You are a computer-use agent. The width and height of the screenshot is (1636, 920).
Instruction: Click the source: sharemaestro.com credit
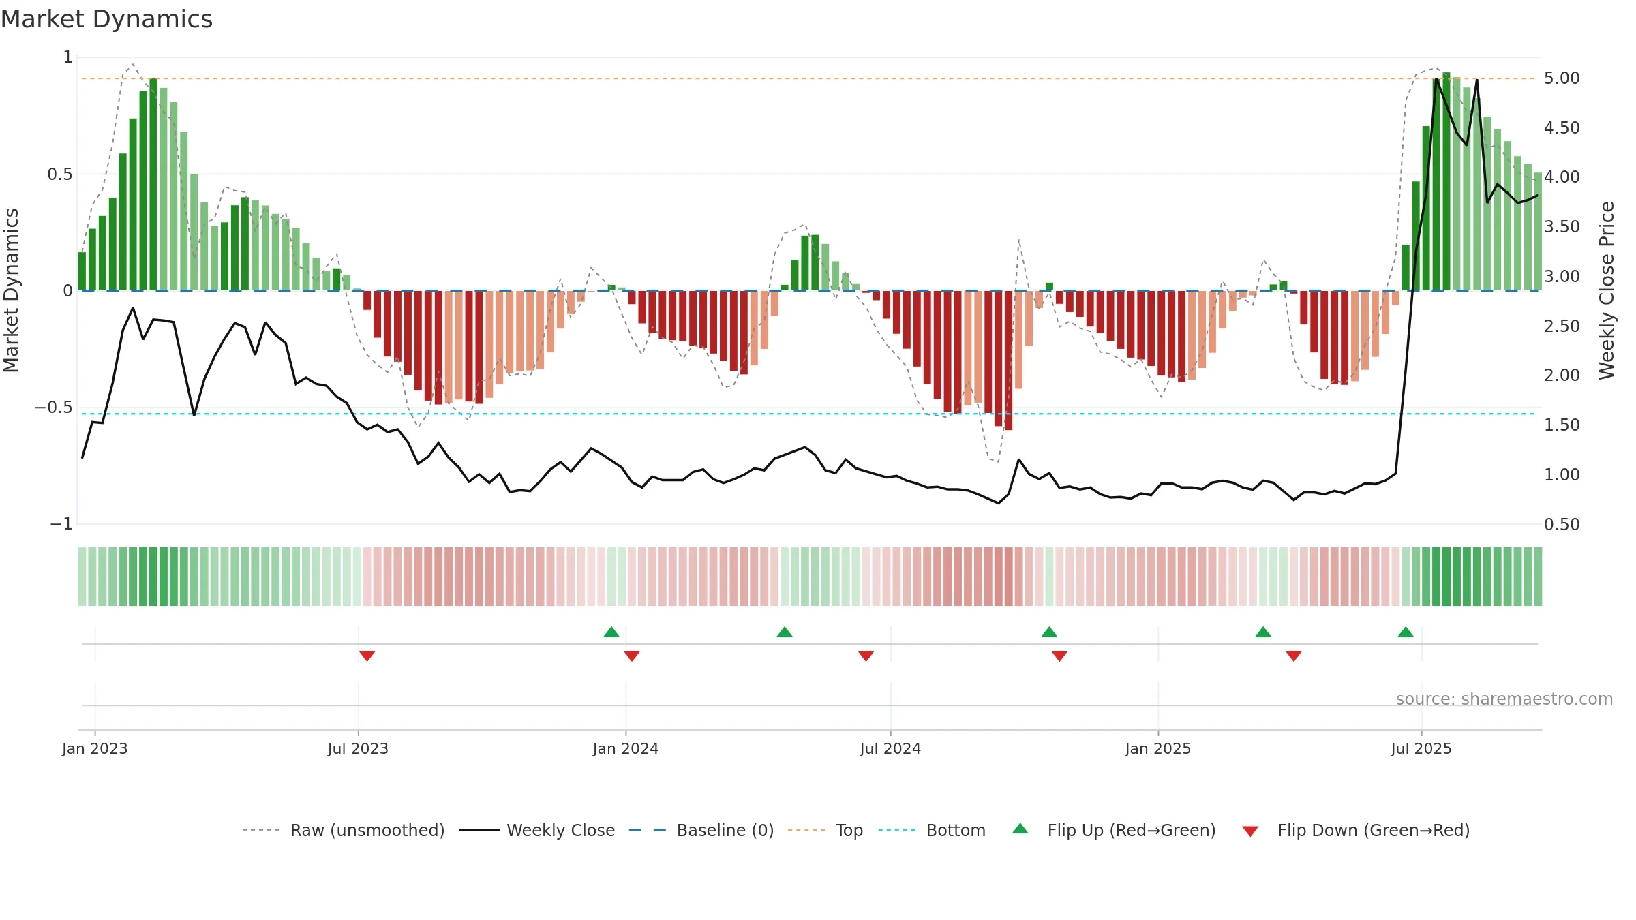1504,699
